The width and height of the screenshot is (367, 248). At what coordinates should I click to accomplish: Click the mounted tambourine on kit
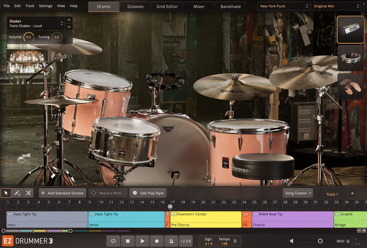[165, 81]
